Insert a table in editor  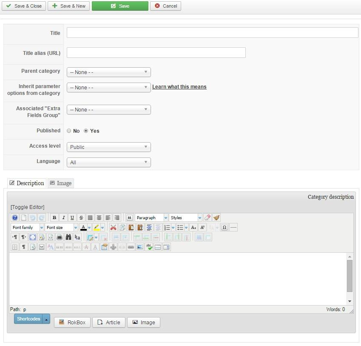pos(90,237)
